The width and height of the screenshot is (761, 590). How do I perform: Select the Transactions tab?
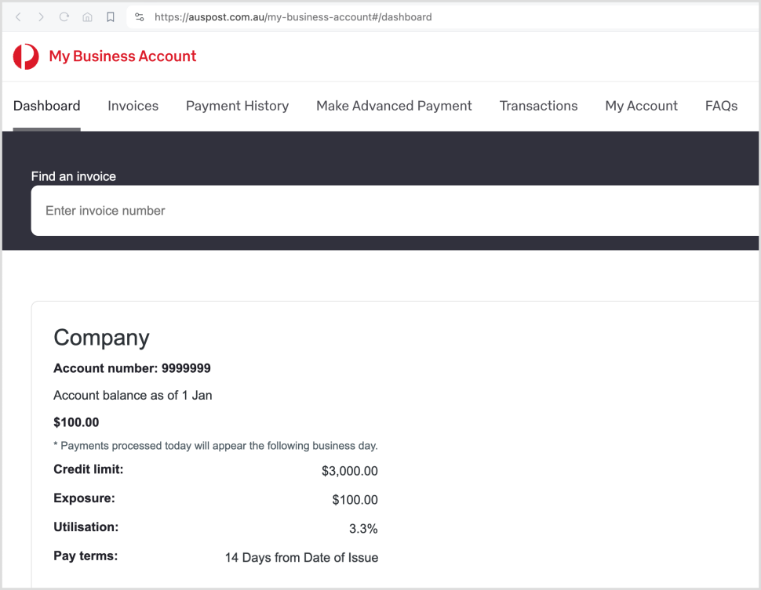click(x=538, y=105)
